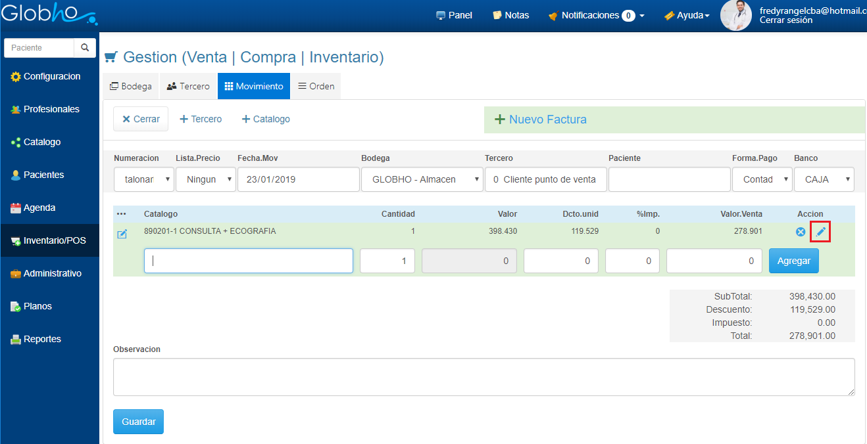Open Pacientes in the sidebar

pos(43,175)
